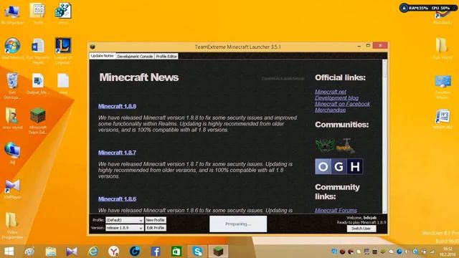The image size is (459, 258).
Task: Open the KMPlayer desktop shortcut
Action: pyautogui.click(x=12, y=188)
